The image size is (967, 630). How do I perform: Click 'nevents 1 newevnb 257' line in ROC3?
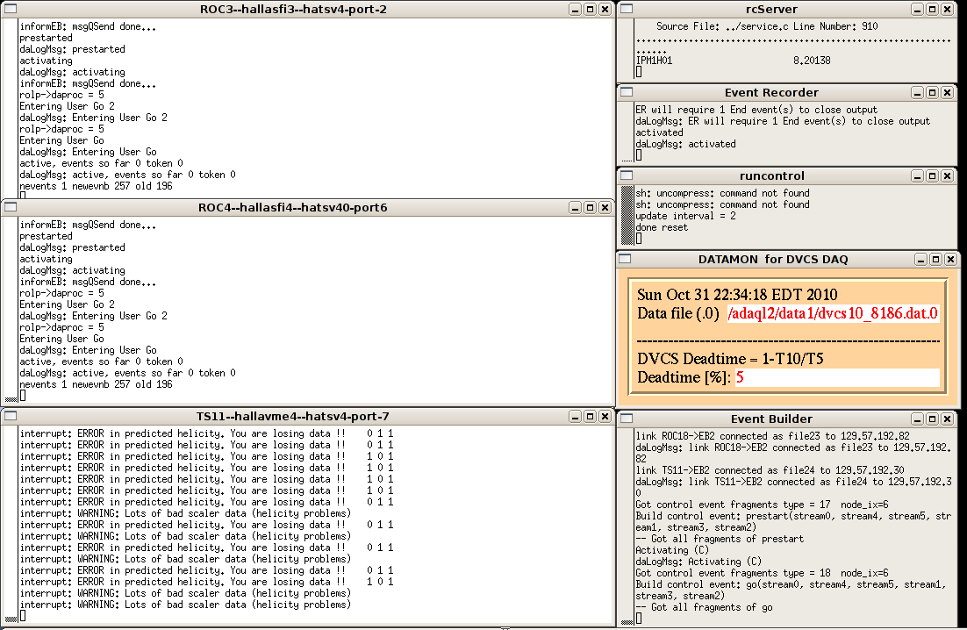tap(96, 186)
